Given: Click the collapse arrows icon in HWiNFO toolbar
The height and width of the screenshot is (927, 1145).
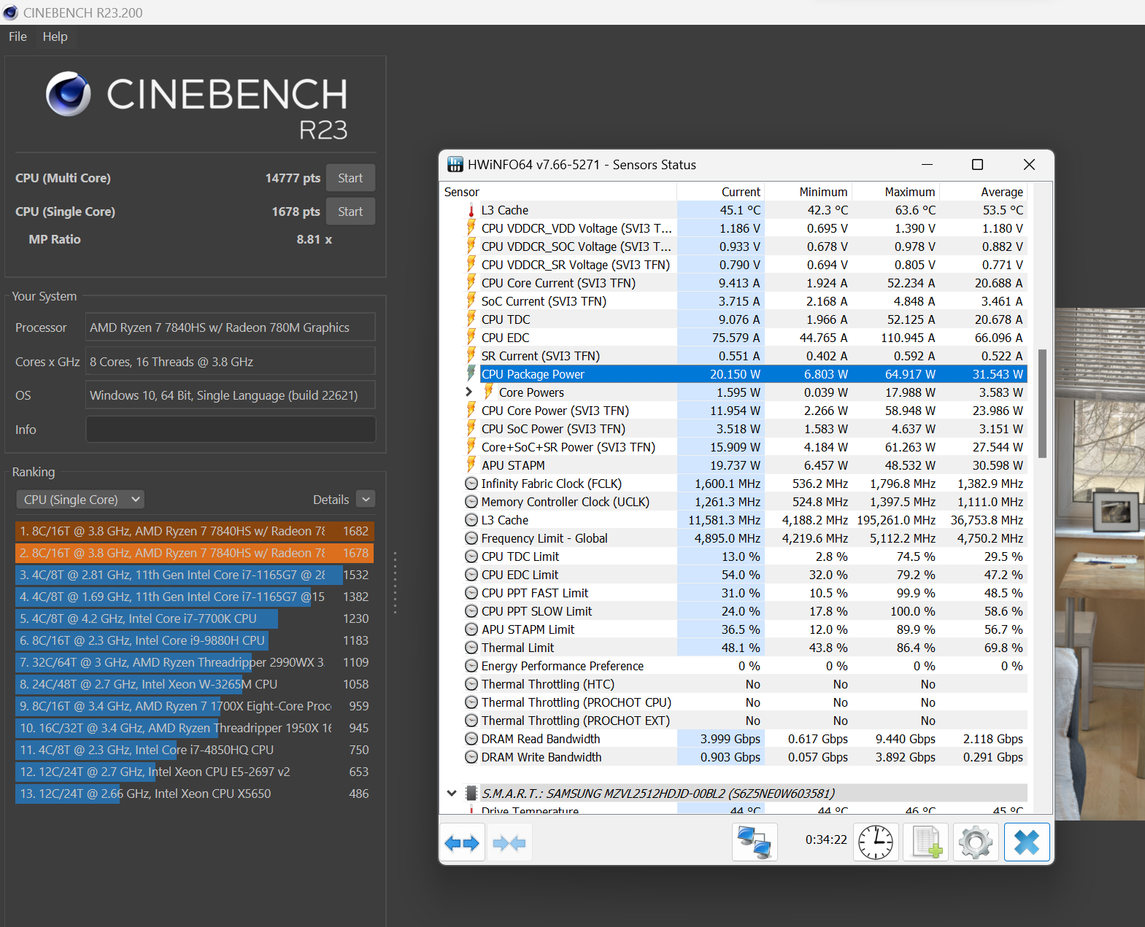Looking at the screenshot, I should (509, 843).
